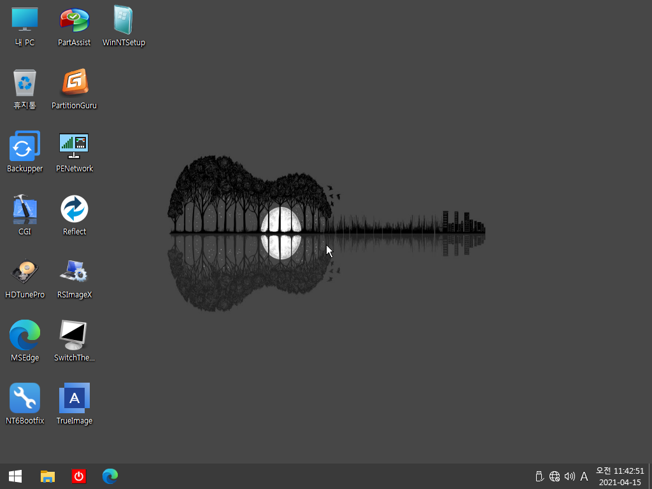Viewport: 652px width, 489px height.
Task: Open the network globe tray icon
Action: 555,476
